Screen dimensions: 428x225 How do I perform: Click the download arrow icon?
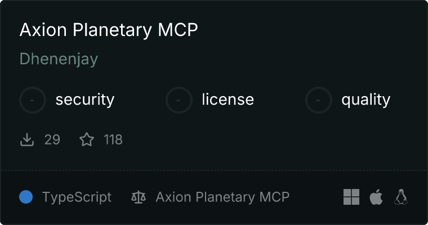[x=27, y=139]
